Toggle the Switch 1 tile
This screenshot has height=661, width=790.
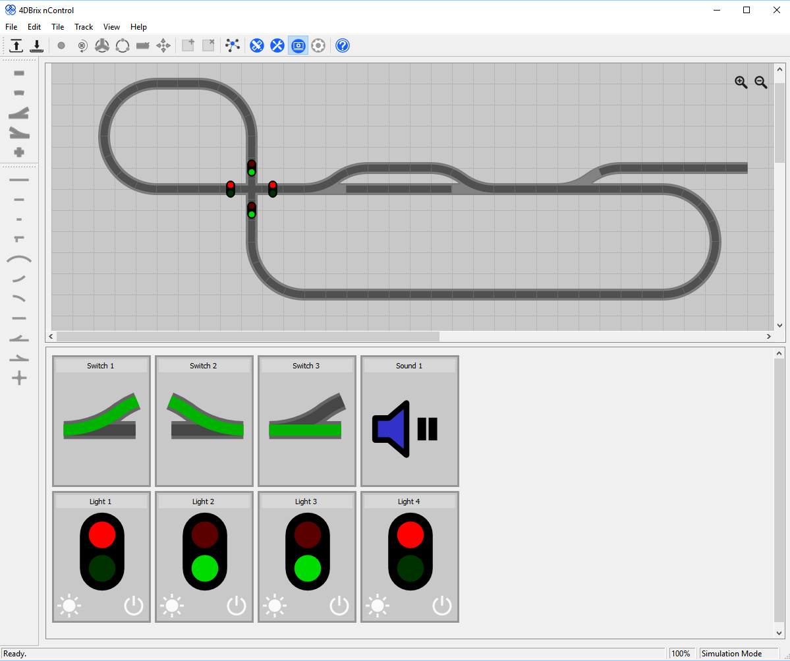101,420
